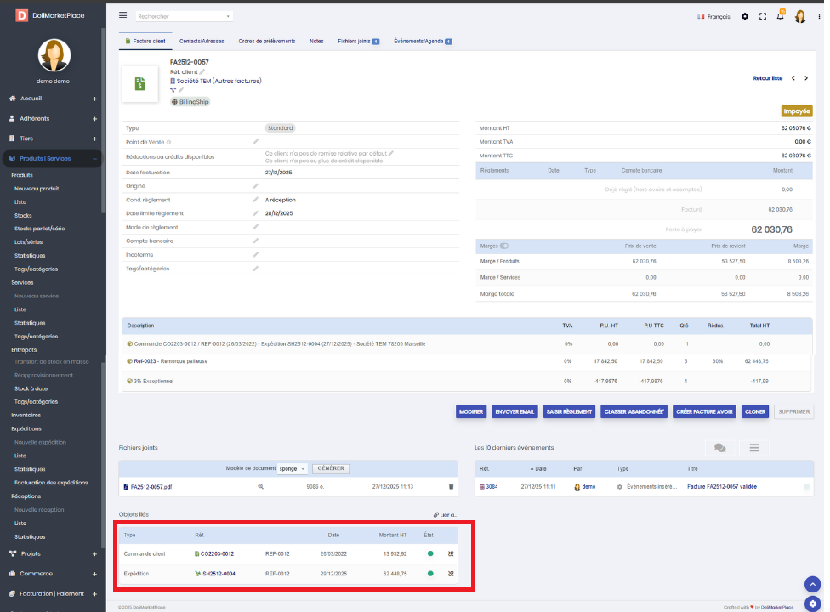Screen dimensions: 830x612
Task: Open notifications bell icon
Action: (x=780, y=16)
